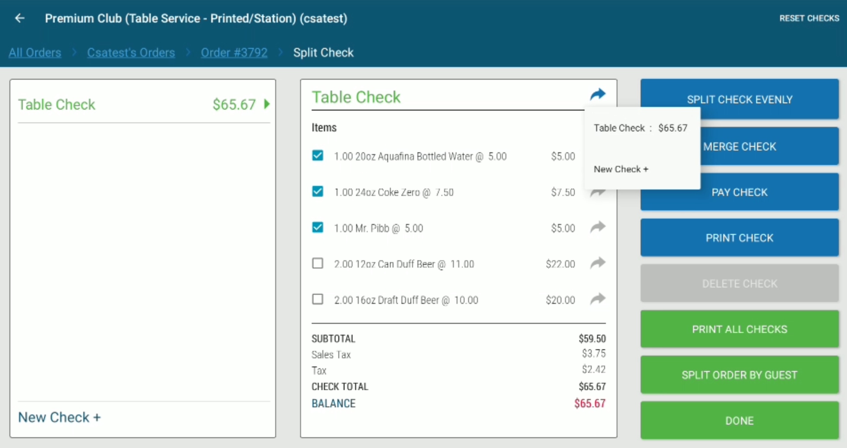Move the Coke Zero item with its arrow
Viewport: 847px width, 448px height.
coord(598,193)
